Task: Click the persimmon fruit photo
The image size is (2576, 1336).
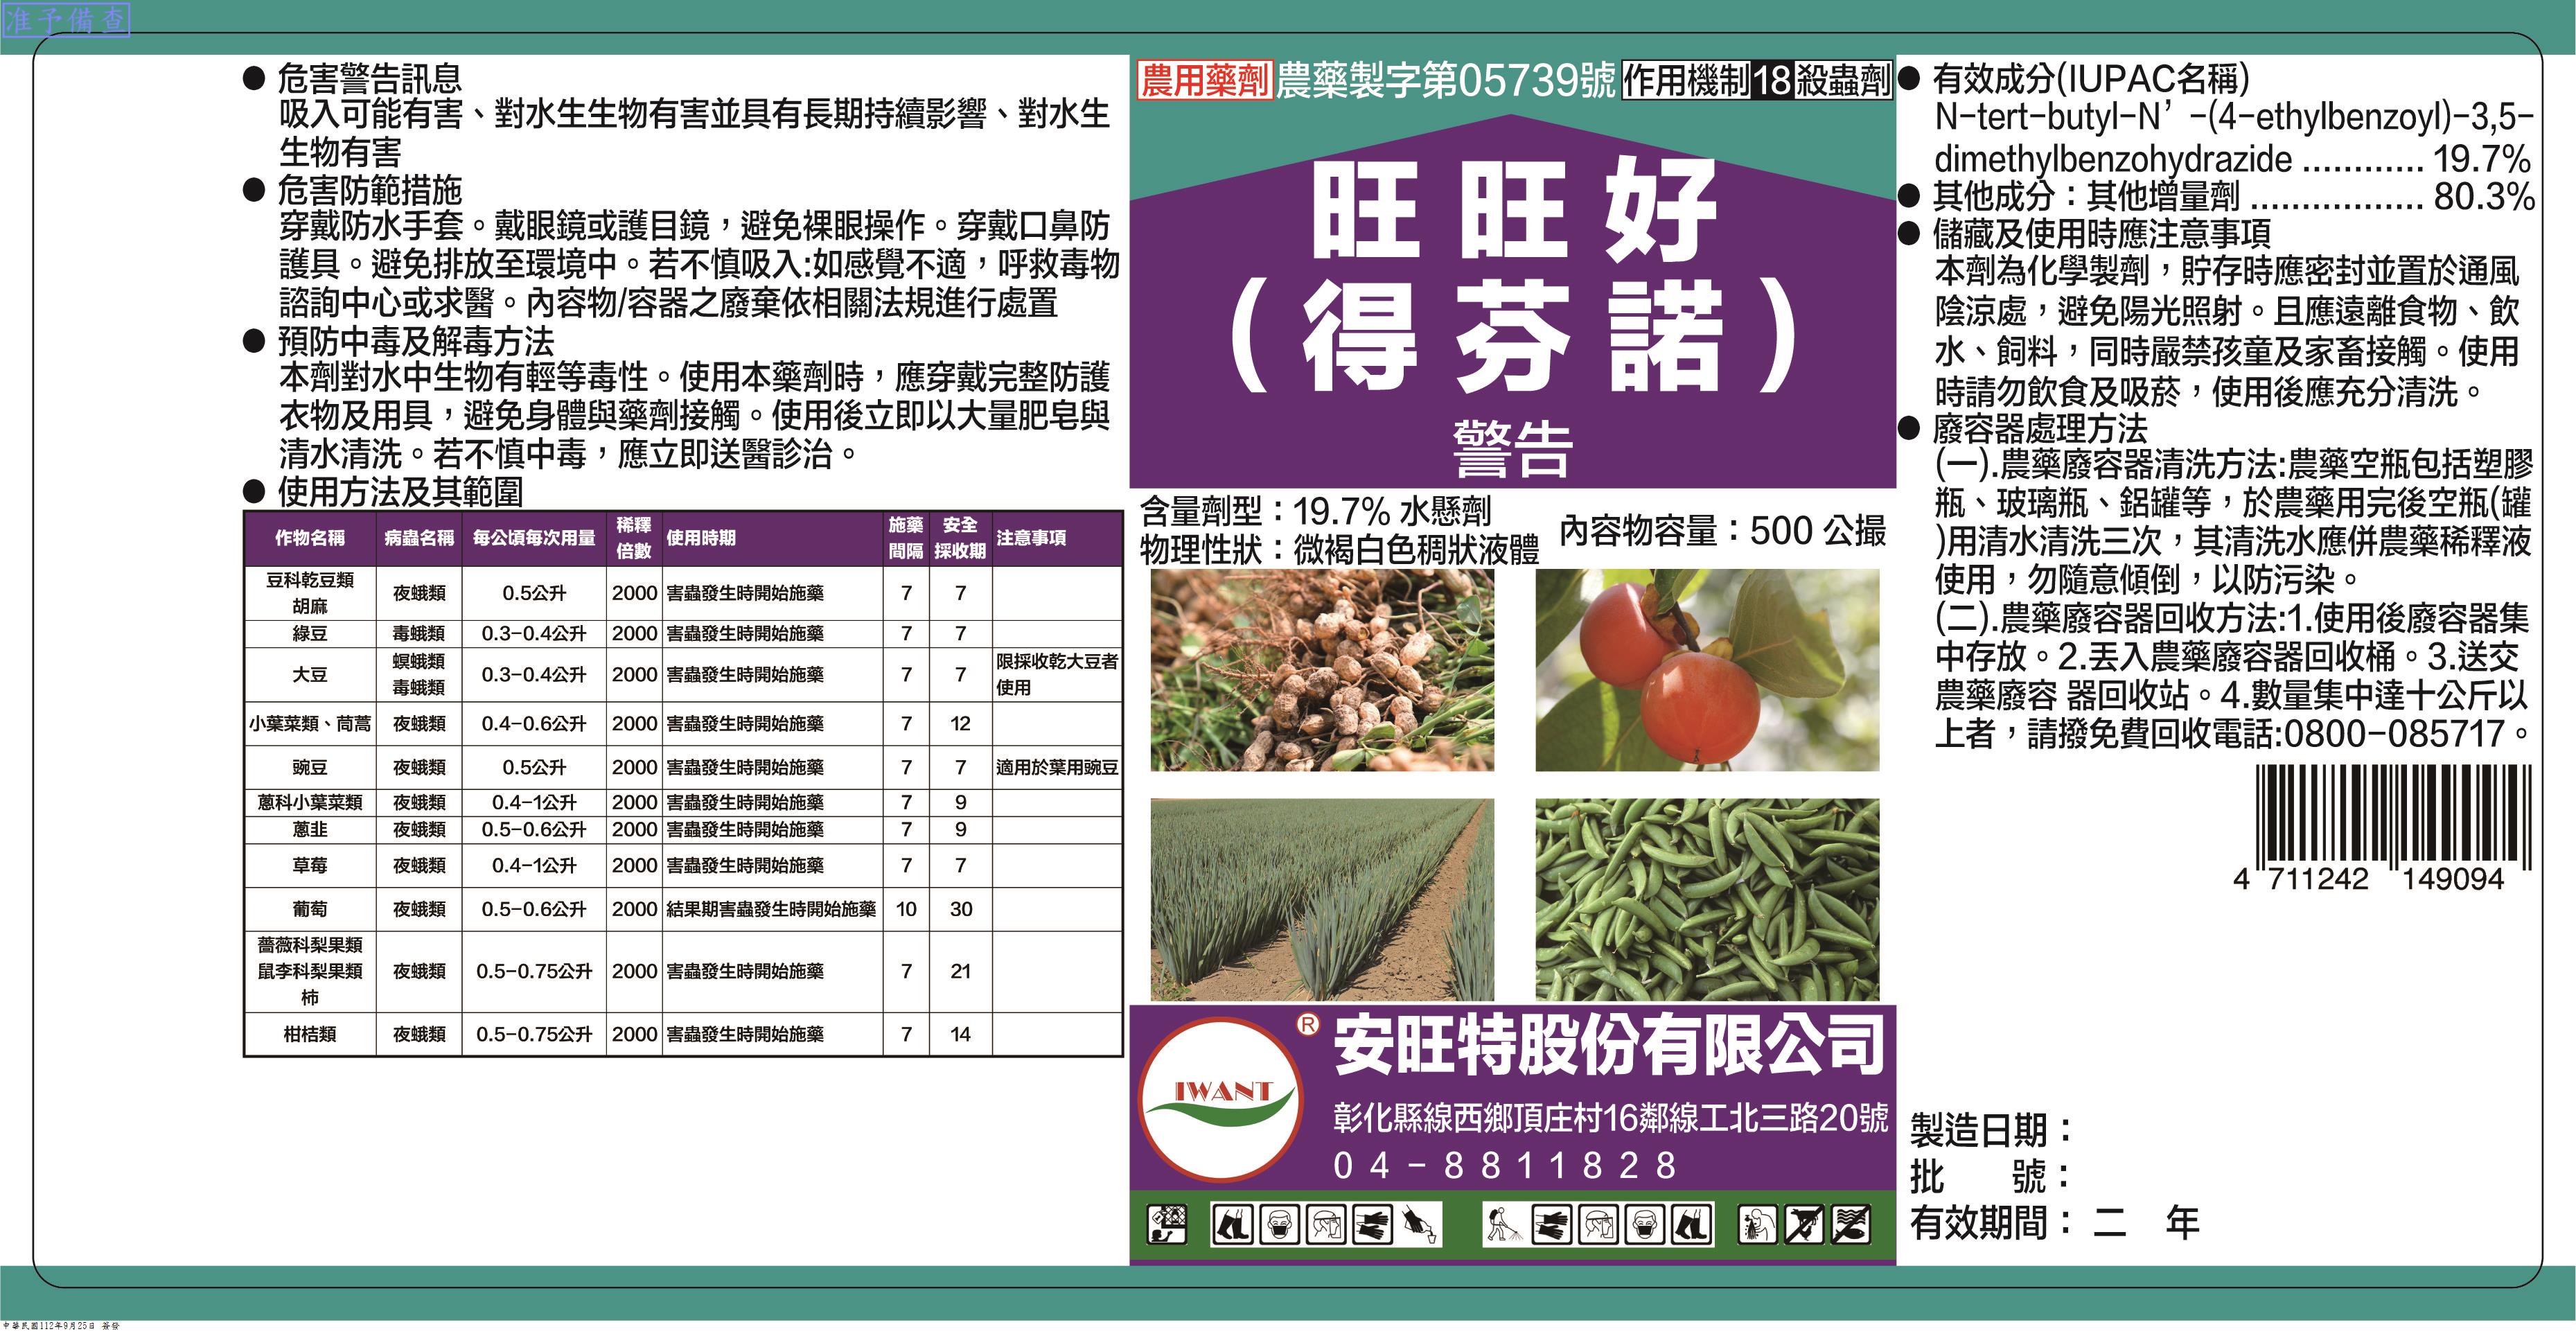Action: coord(1707,670)
